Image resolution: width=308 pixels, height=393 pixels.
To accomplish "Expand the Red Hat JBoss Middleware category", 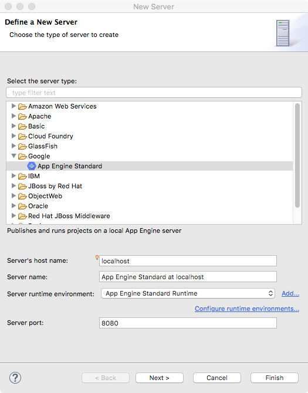I will tap(13, 215).
